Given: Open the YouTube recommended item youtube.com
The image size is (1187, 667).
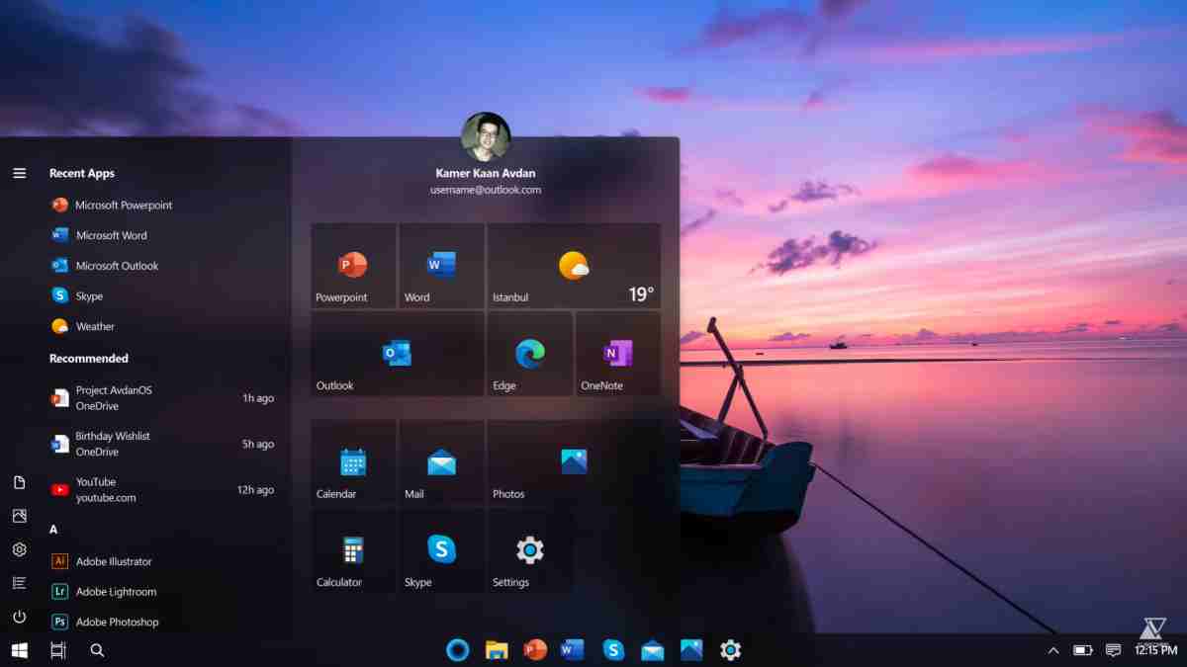Looking at the screenshot, I should tap(109, 489).
